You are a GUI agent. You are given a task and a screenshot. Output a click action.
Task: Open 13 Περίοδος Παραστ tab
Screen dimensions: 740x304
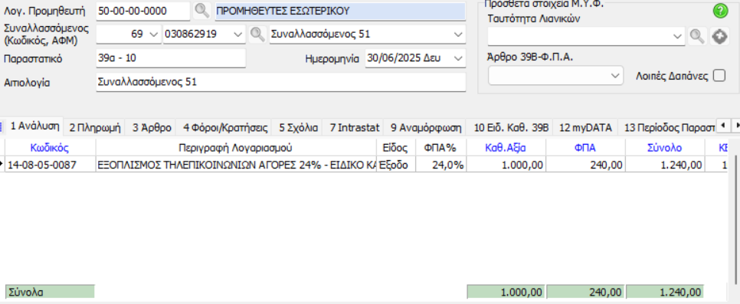pyautogui.click(x=667, y=127)
